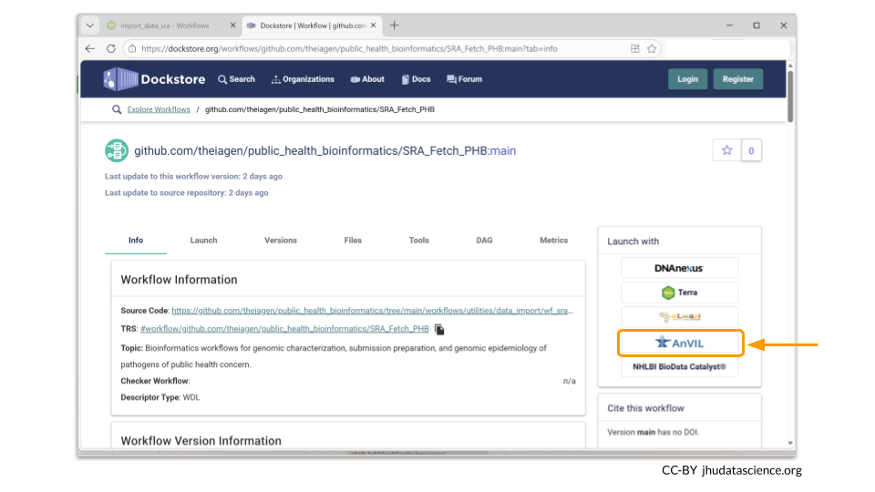This screenshot has width=875, height=492.
Task: Click the star count showing 0
Action: pos(751,150)
